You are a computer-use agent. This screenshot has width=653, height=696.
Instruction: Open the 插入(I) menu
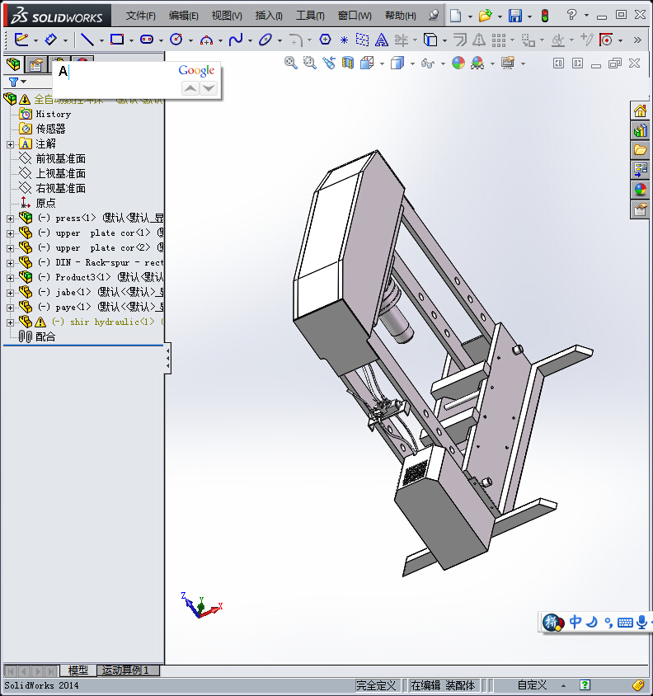269,16
